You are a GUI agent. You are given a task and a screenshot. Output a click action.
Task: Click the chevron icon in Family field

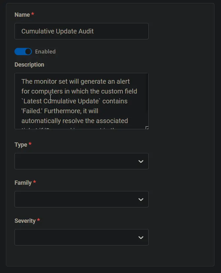coord(141,199)
